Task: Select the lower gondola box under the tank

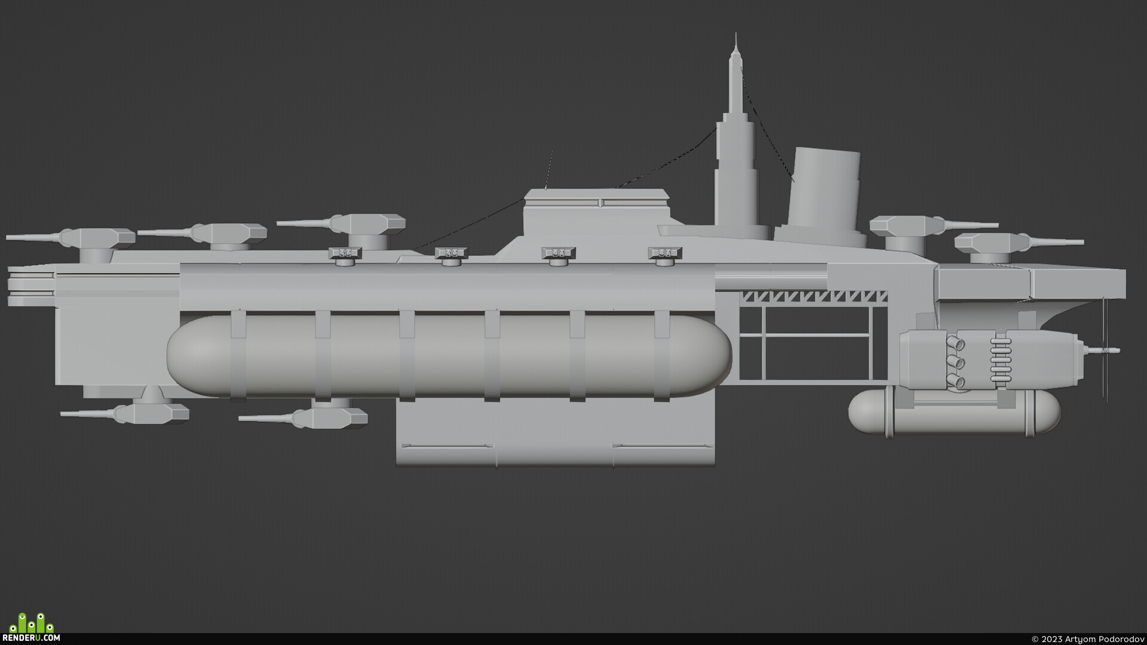Action: point(556,432)
